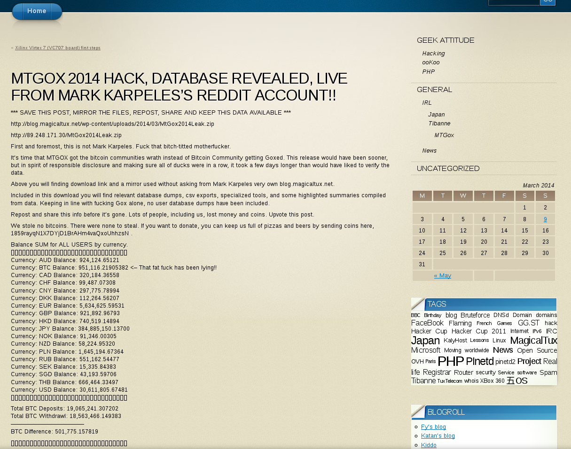The height and width of the screenshot is (449, 571).
Task: Open Katan's blog in blogroll
Action: tap(438, 436)
